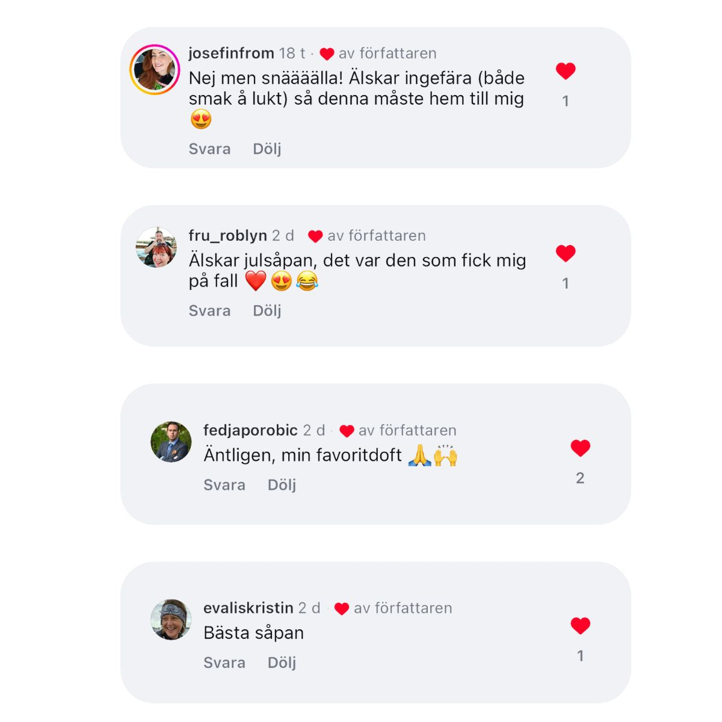Open the fedjaporobic username link

click(x=250, y=430)
